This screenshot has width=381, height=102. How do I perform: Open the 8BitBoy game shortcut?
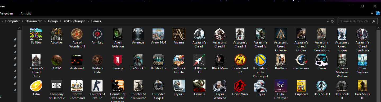pyautogui.click(x=36, y=34)
